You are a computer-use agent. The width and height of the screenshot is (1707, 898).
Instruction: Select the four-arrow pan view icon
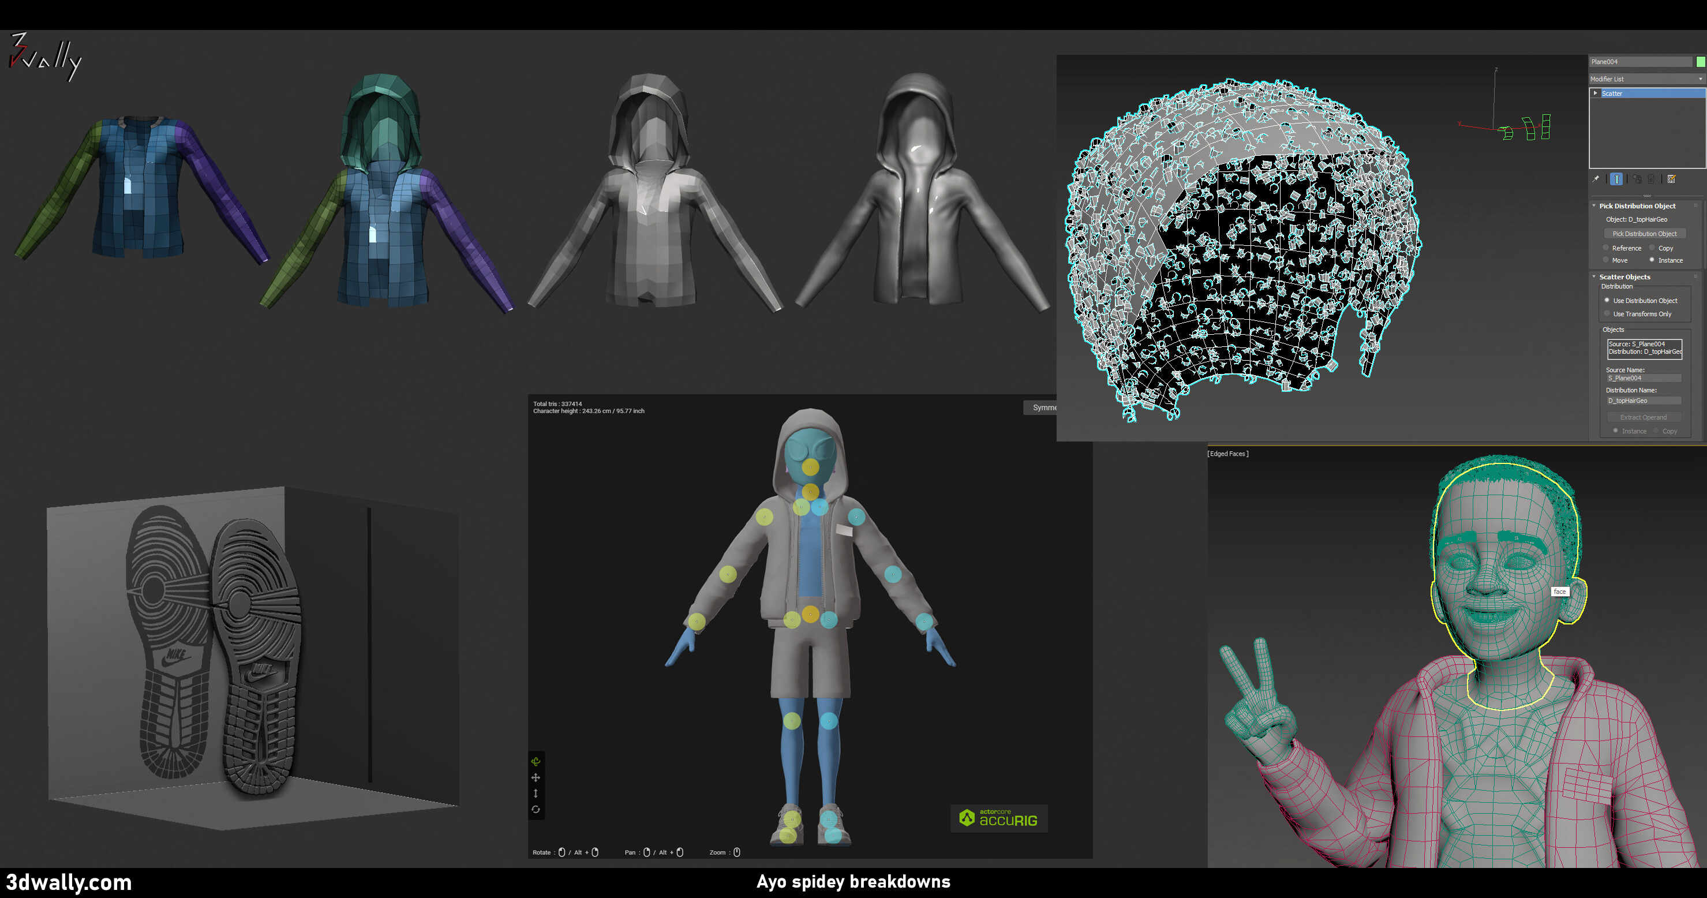536,777
